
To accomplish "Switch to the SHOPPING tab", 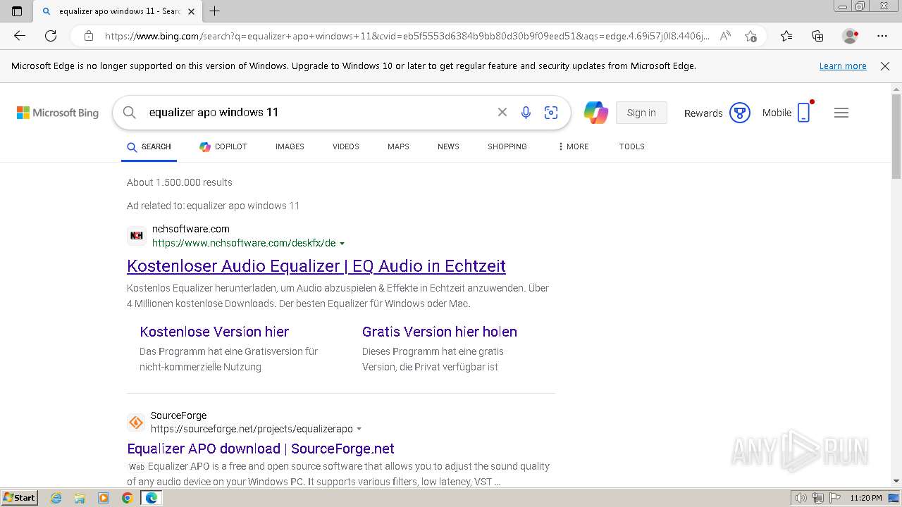I will (507, 146).
